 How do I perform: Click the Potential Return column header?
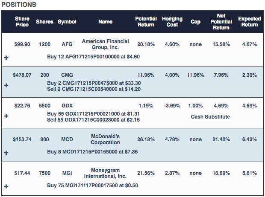pos(146,22)
